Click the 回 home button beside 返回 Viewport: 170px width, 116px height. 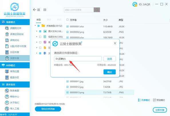pos(45,10)
